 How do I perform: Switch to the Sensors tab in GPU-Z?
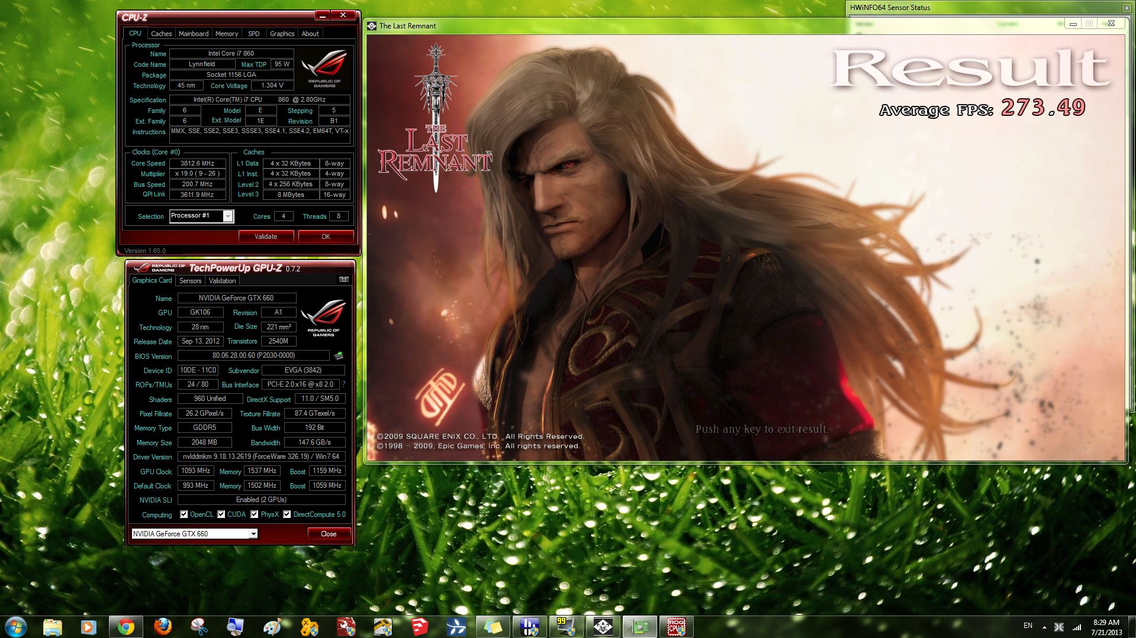pos(191,281)
